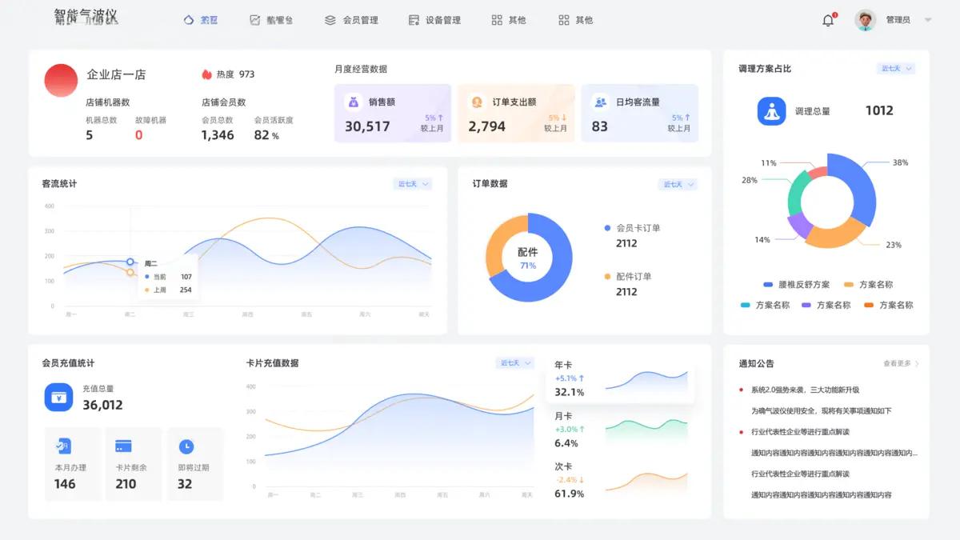
Task: Click the blue meditation icon beside 调理总量
Action: pyautogui.click(x=772, y=111)
